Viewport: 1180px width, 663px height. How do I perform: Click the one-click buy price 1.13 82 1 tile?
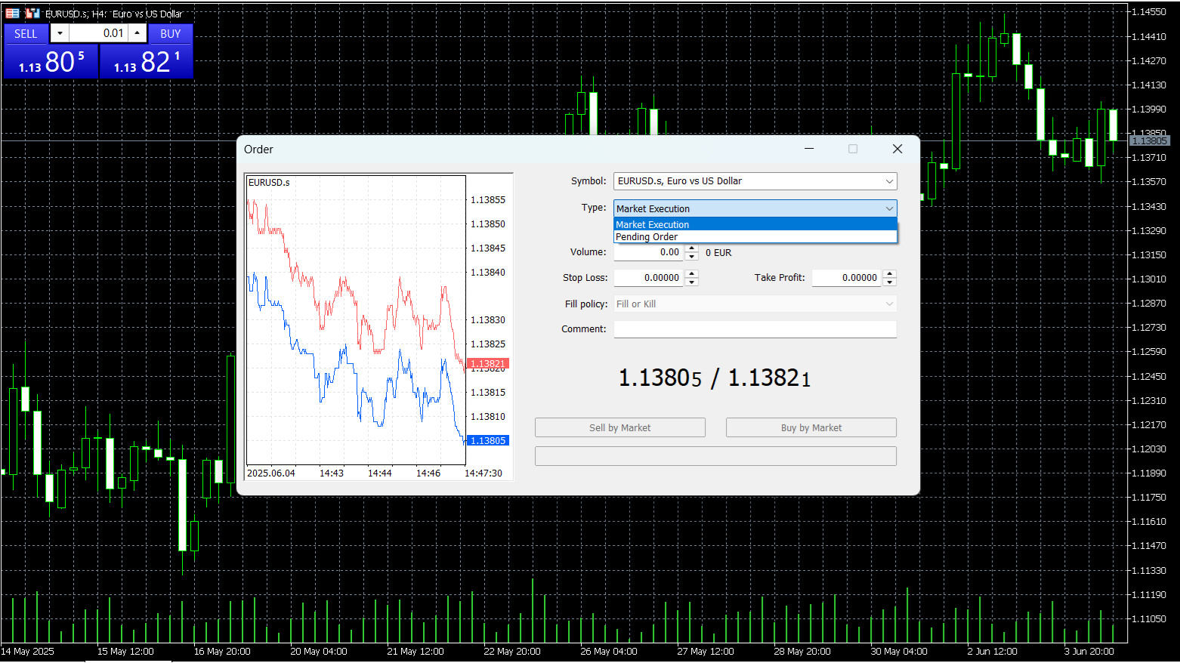[147, 61]
